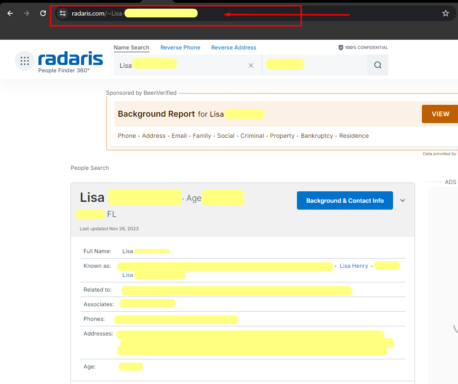Click the magnifying glass search button

coord(377,65)
